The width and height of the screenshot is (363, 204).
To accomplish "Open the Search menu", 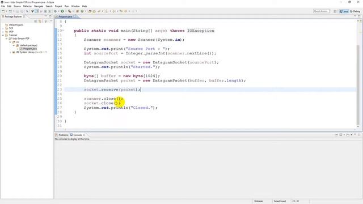I will (49, 6).
